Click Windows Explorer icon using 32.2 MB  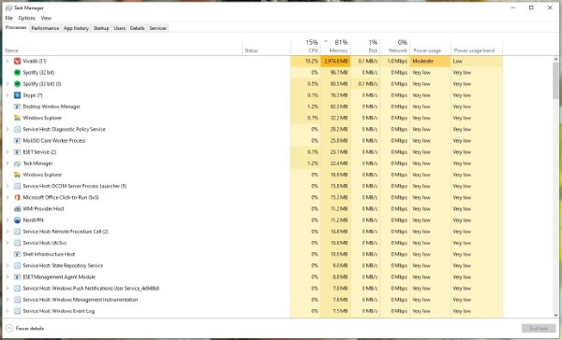(x=17, y=118)
